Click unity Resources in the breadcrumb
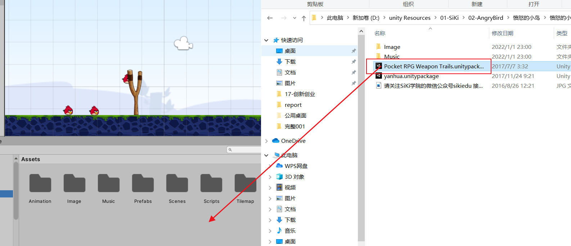Screen dimensions: 571x246 [410, 18]
